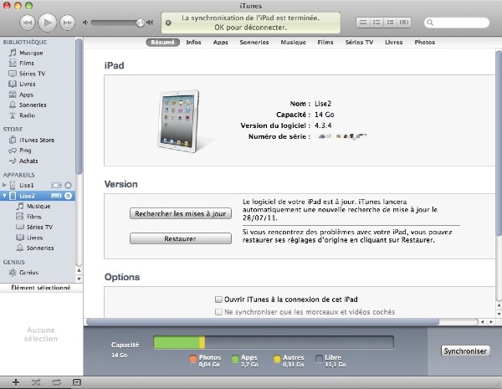Click the add playlist plus button

pyautogui.click(x=15, y=381)
